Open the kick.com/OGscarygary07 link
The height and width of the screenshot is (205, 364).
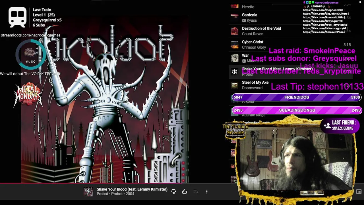325,28
